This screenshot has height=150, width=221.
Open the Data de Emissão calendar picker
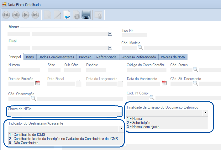(38, 83)
